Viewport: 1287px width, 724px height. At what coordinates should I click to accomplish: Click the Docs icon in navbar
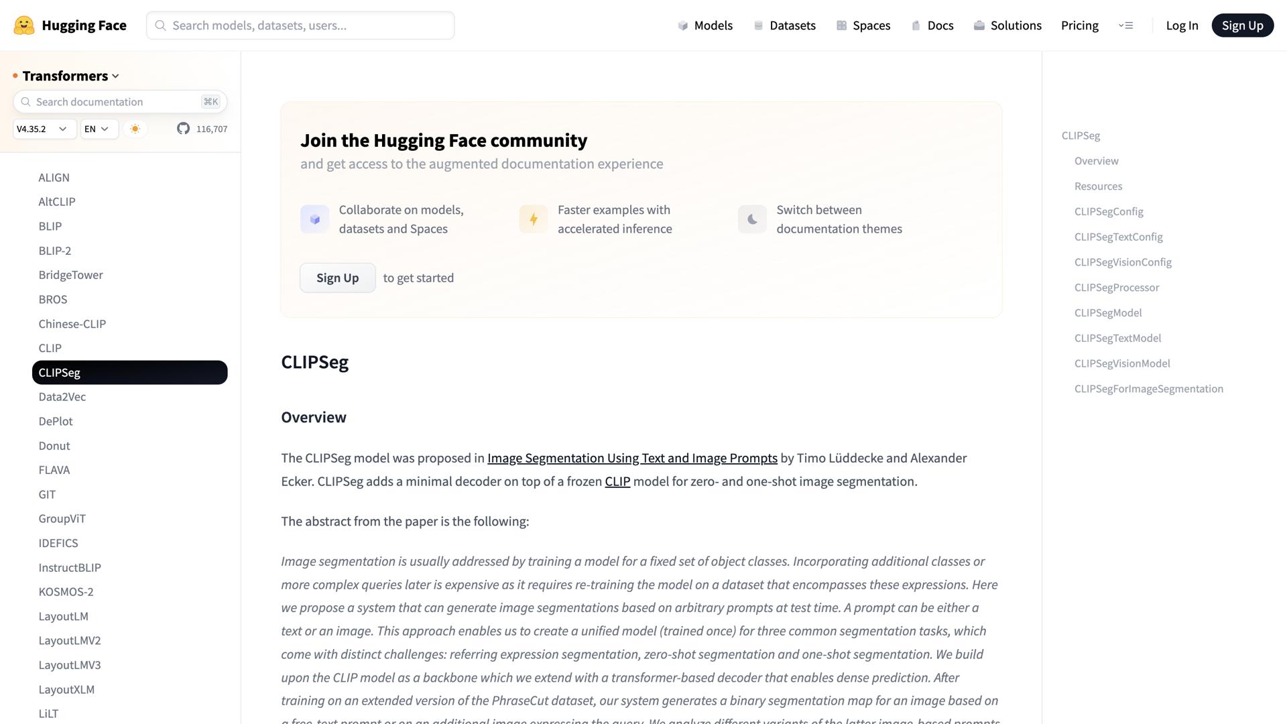tap(916, 25)
